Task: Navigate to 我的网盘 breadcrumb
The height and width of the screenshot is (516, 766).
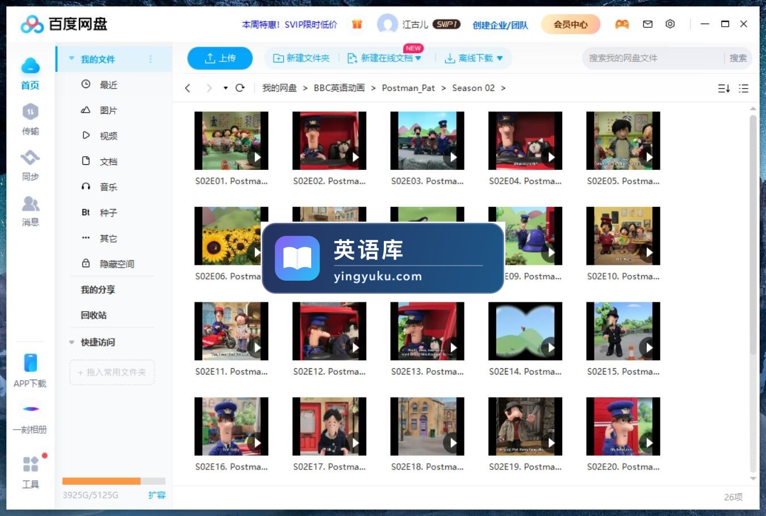Action: tap(279, 88)
